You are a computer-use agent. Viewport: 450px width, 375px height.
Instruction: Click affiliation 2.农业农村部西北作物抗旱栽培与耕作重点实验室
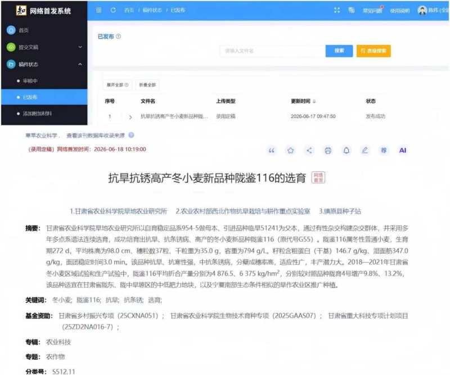(x=243, y=211)
